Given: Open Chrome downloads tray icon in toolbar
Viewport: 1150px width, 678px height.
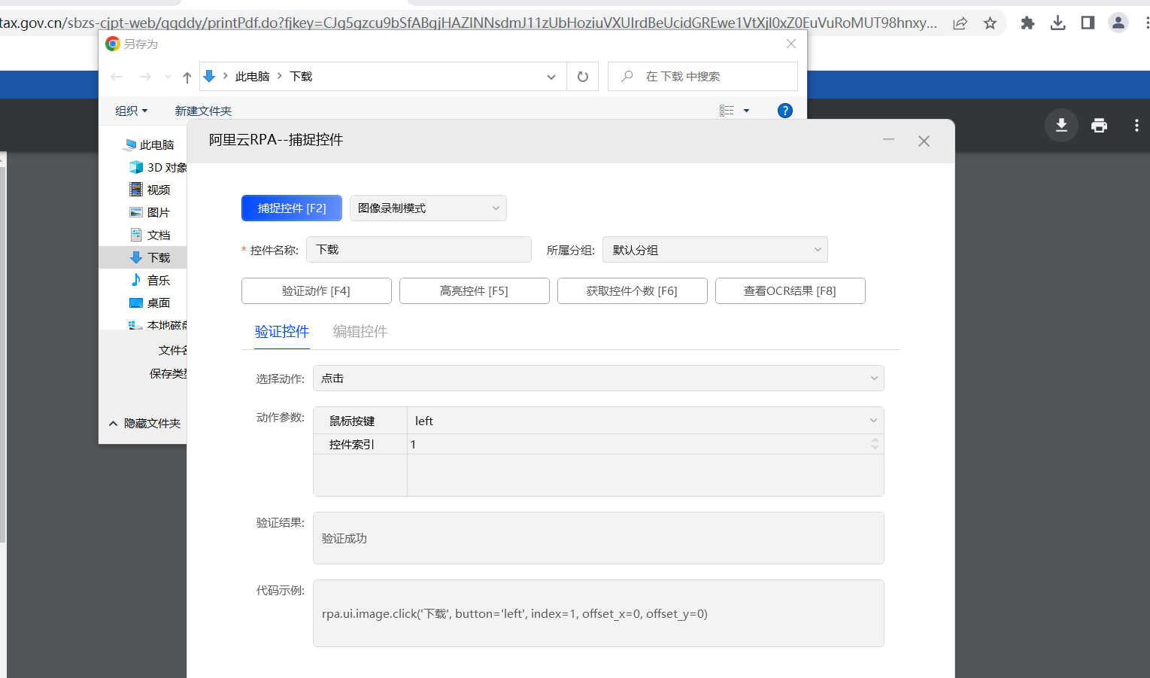Looking at the screenshot, I should point(1057,23).
